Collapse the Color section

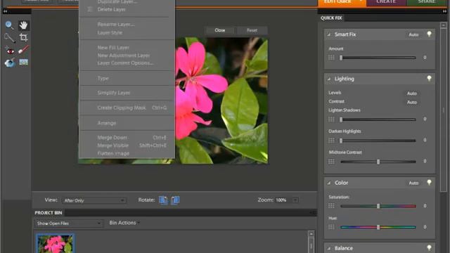[x=329, y=183]
